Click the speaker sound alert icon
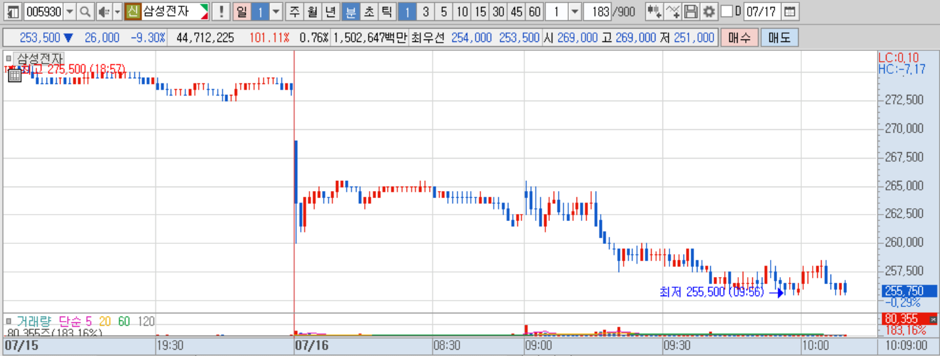Screen dimensions: 940x356 104,11
